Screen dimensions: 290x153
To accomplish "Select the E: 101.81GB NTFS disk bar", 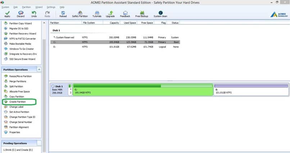I will (x=251, y=89).
